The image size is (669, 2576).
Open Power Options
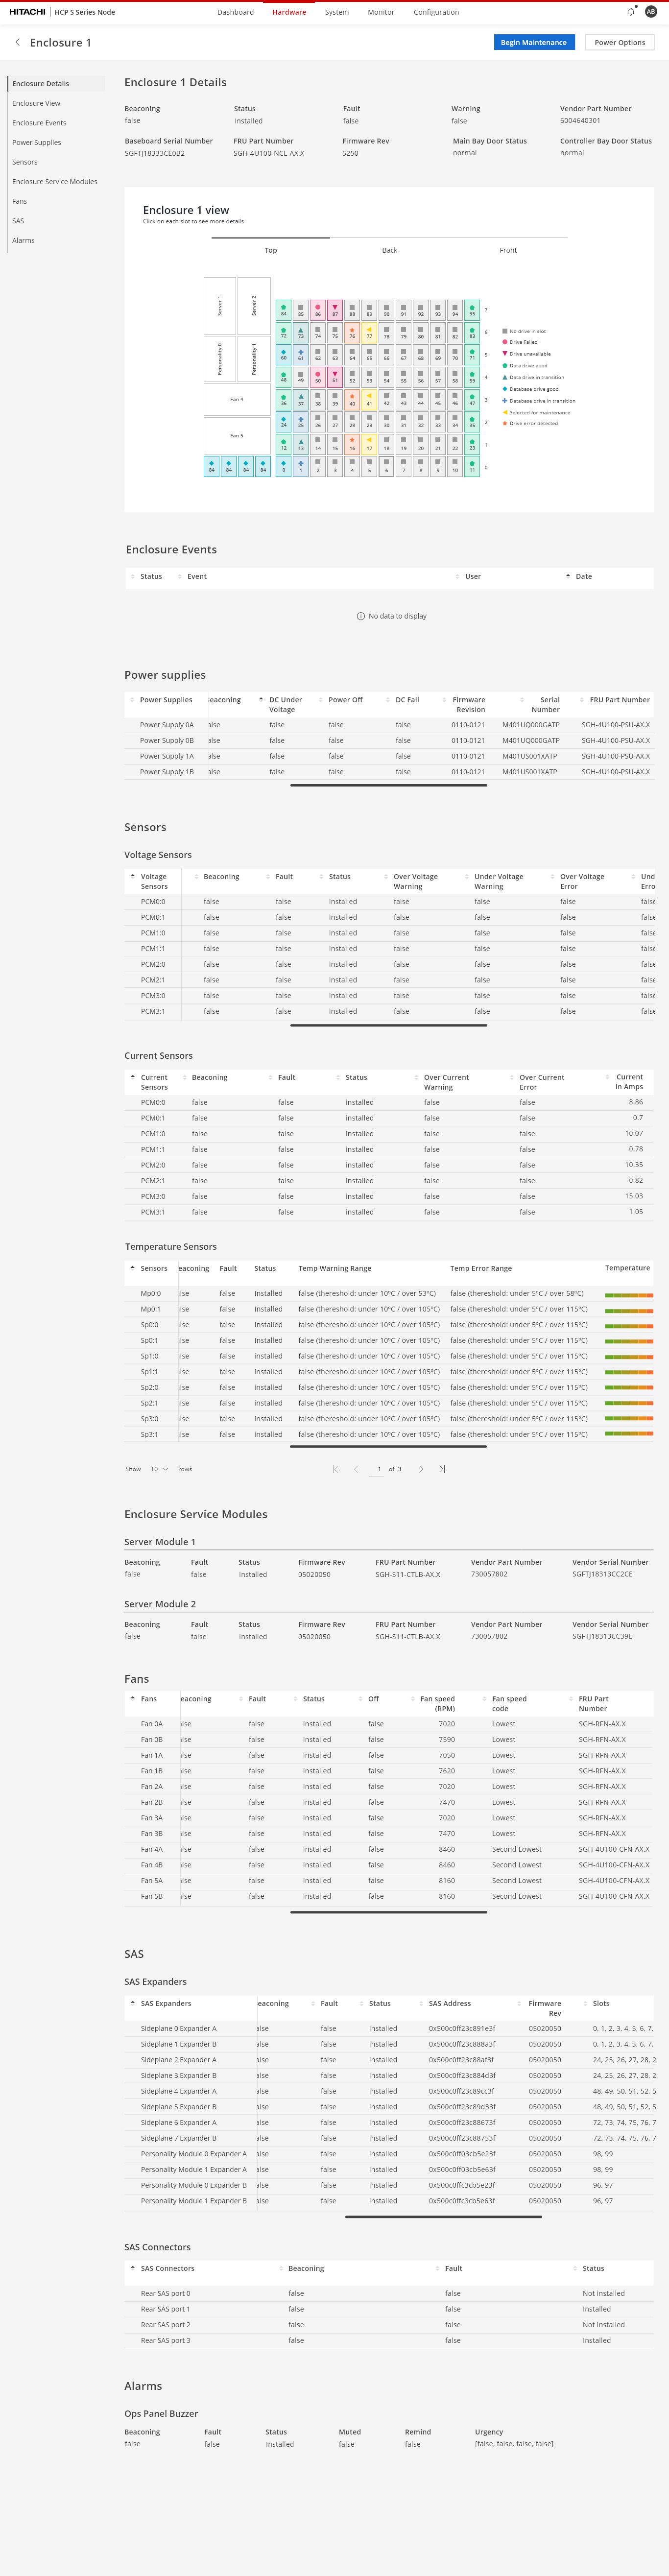(x=620, y=42)
